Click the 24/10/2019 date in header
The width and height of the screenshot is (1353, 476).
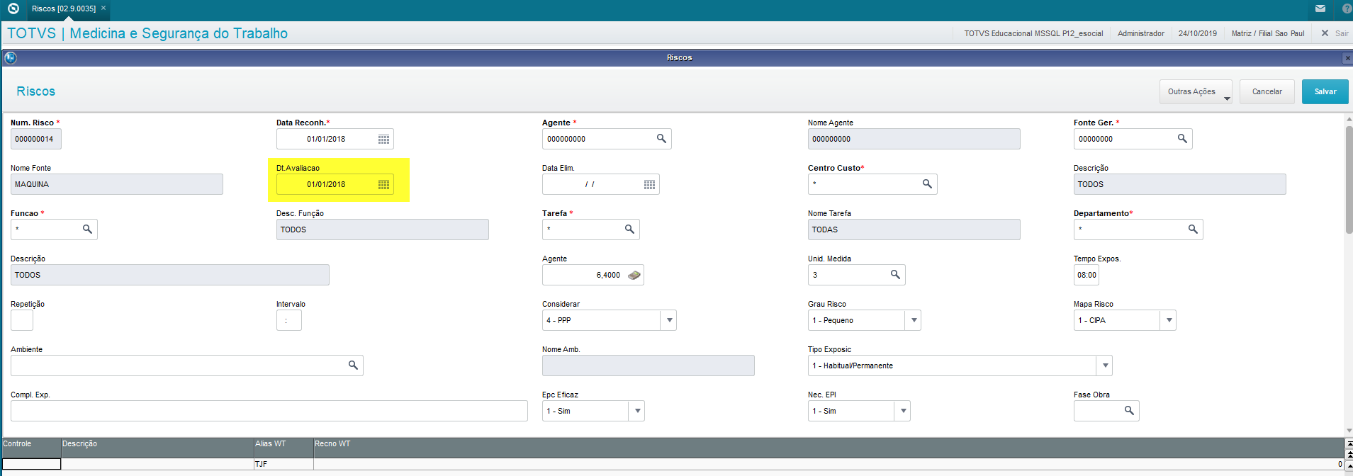click(x=1197, y=33)
